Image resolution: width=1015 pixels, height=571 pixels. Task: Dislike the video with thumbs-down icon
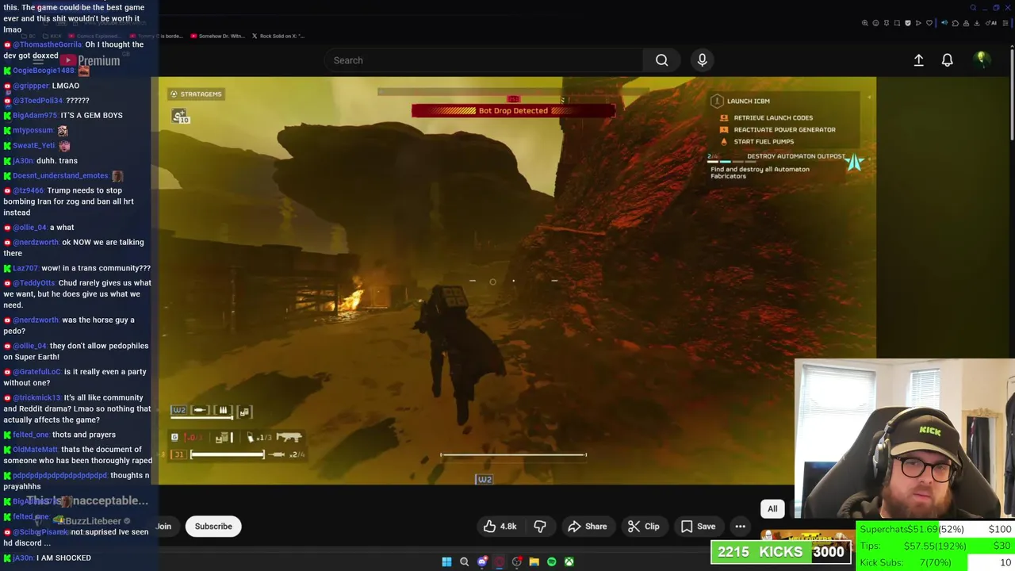coord(540,527)
